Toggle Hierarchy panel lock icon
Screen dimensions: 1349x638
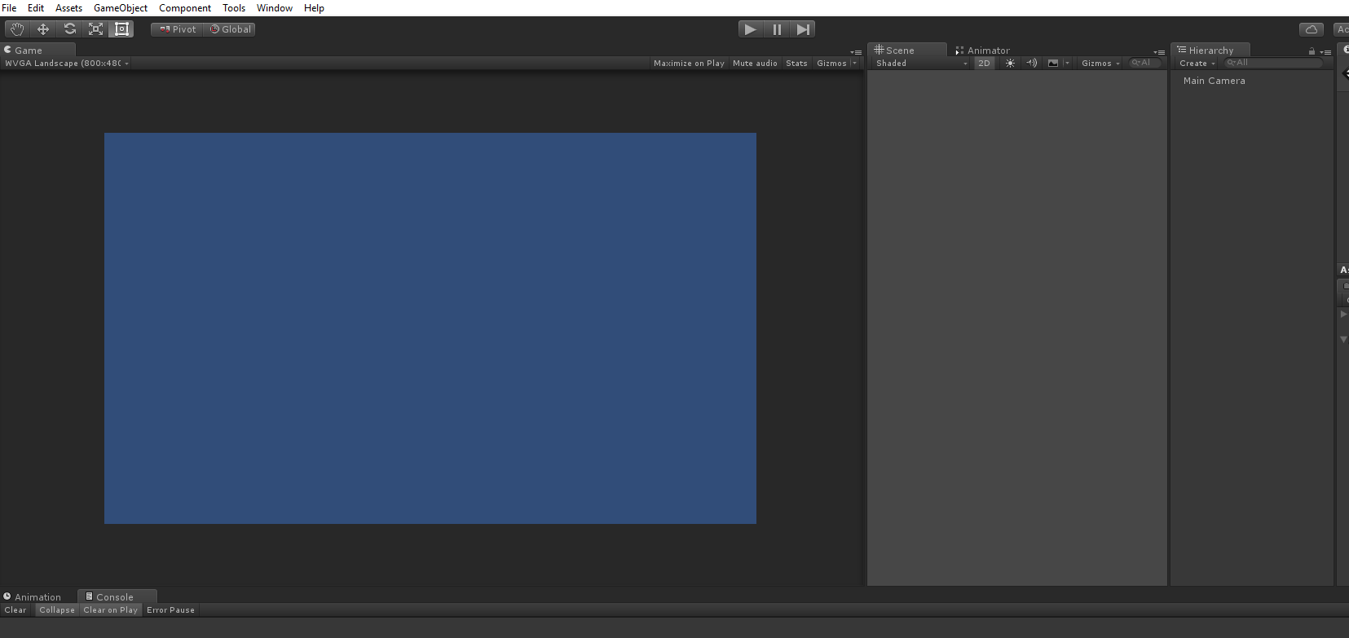tap(1312, 51)
